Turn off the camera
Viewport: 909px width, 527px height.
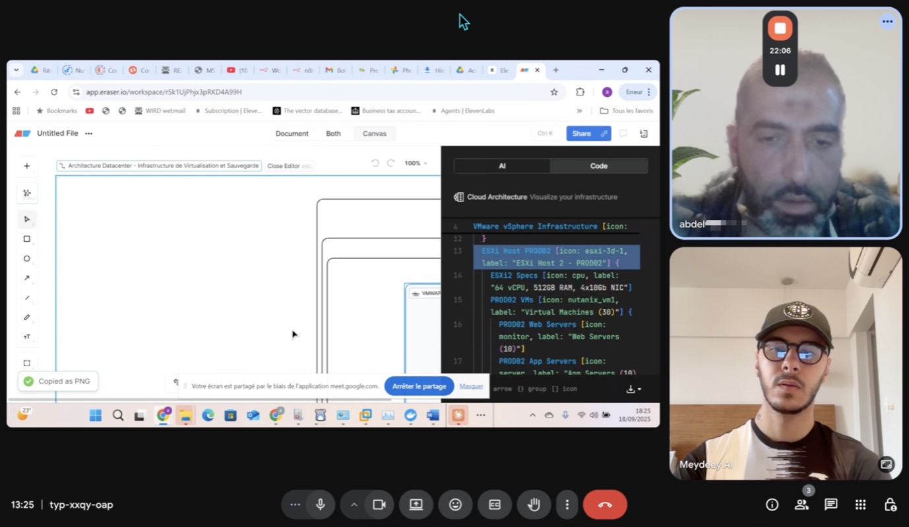point(379,505)
